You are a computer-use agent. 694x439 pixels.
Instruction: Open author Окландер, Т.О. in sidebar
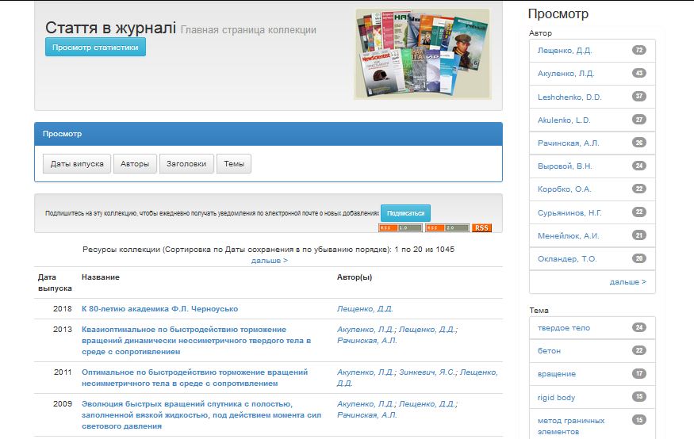(567, 258)
